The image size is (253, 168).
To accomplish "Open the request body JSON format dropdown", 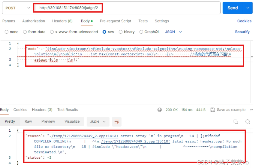I will coord(173,32).
